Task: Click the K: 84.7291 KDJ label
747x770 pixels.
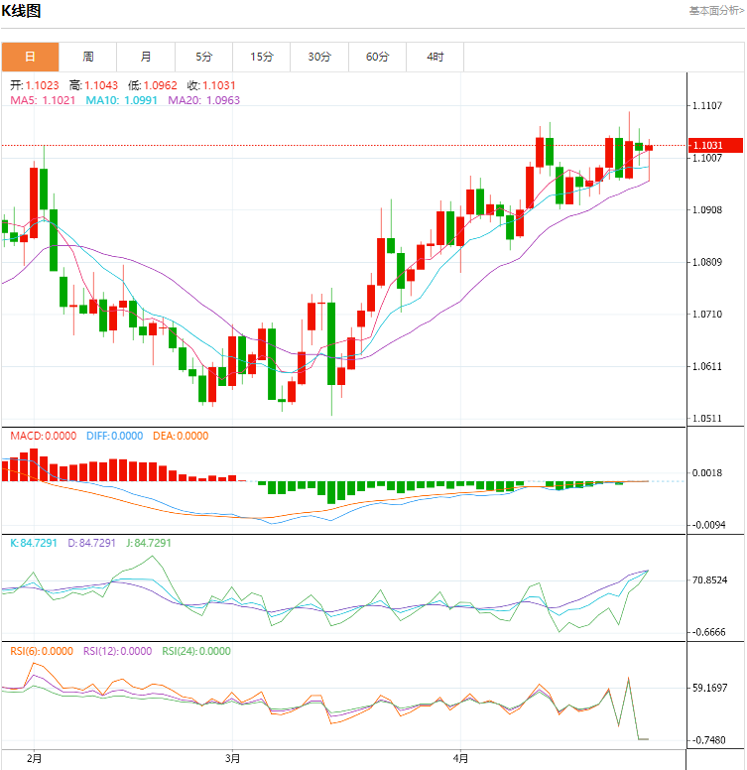Action: click(x=34, y=543)
